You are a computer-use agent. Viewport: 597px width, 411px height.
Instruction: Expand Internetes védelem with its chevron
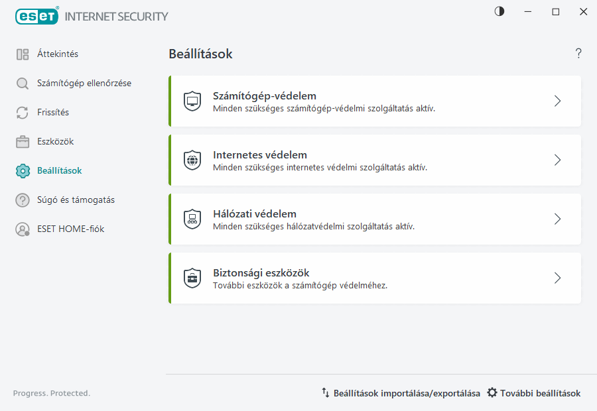pos(557,160)
